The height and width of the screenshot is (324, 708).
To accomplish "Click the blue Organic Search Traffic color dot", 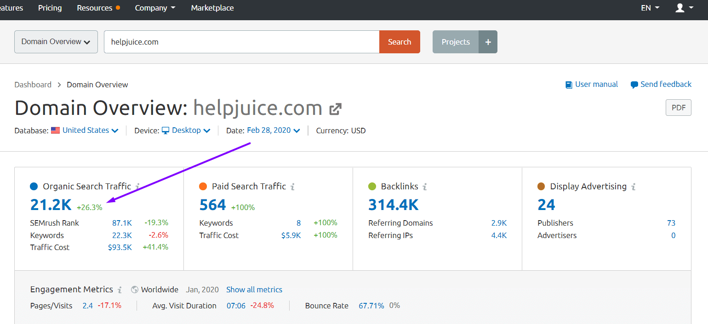I will [34, 187].
